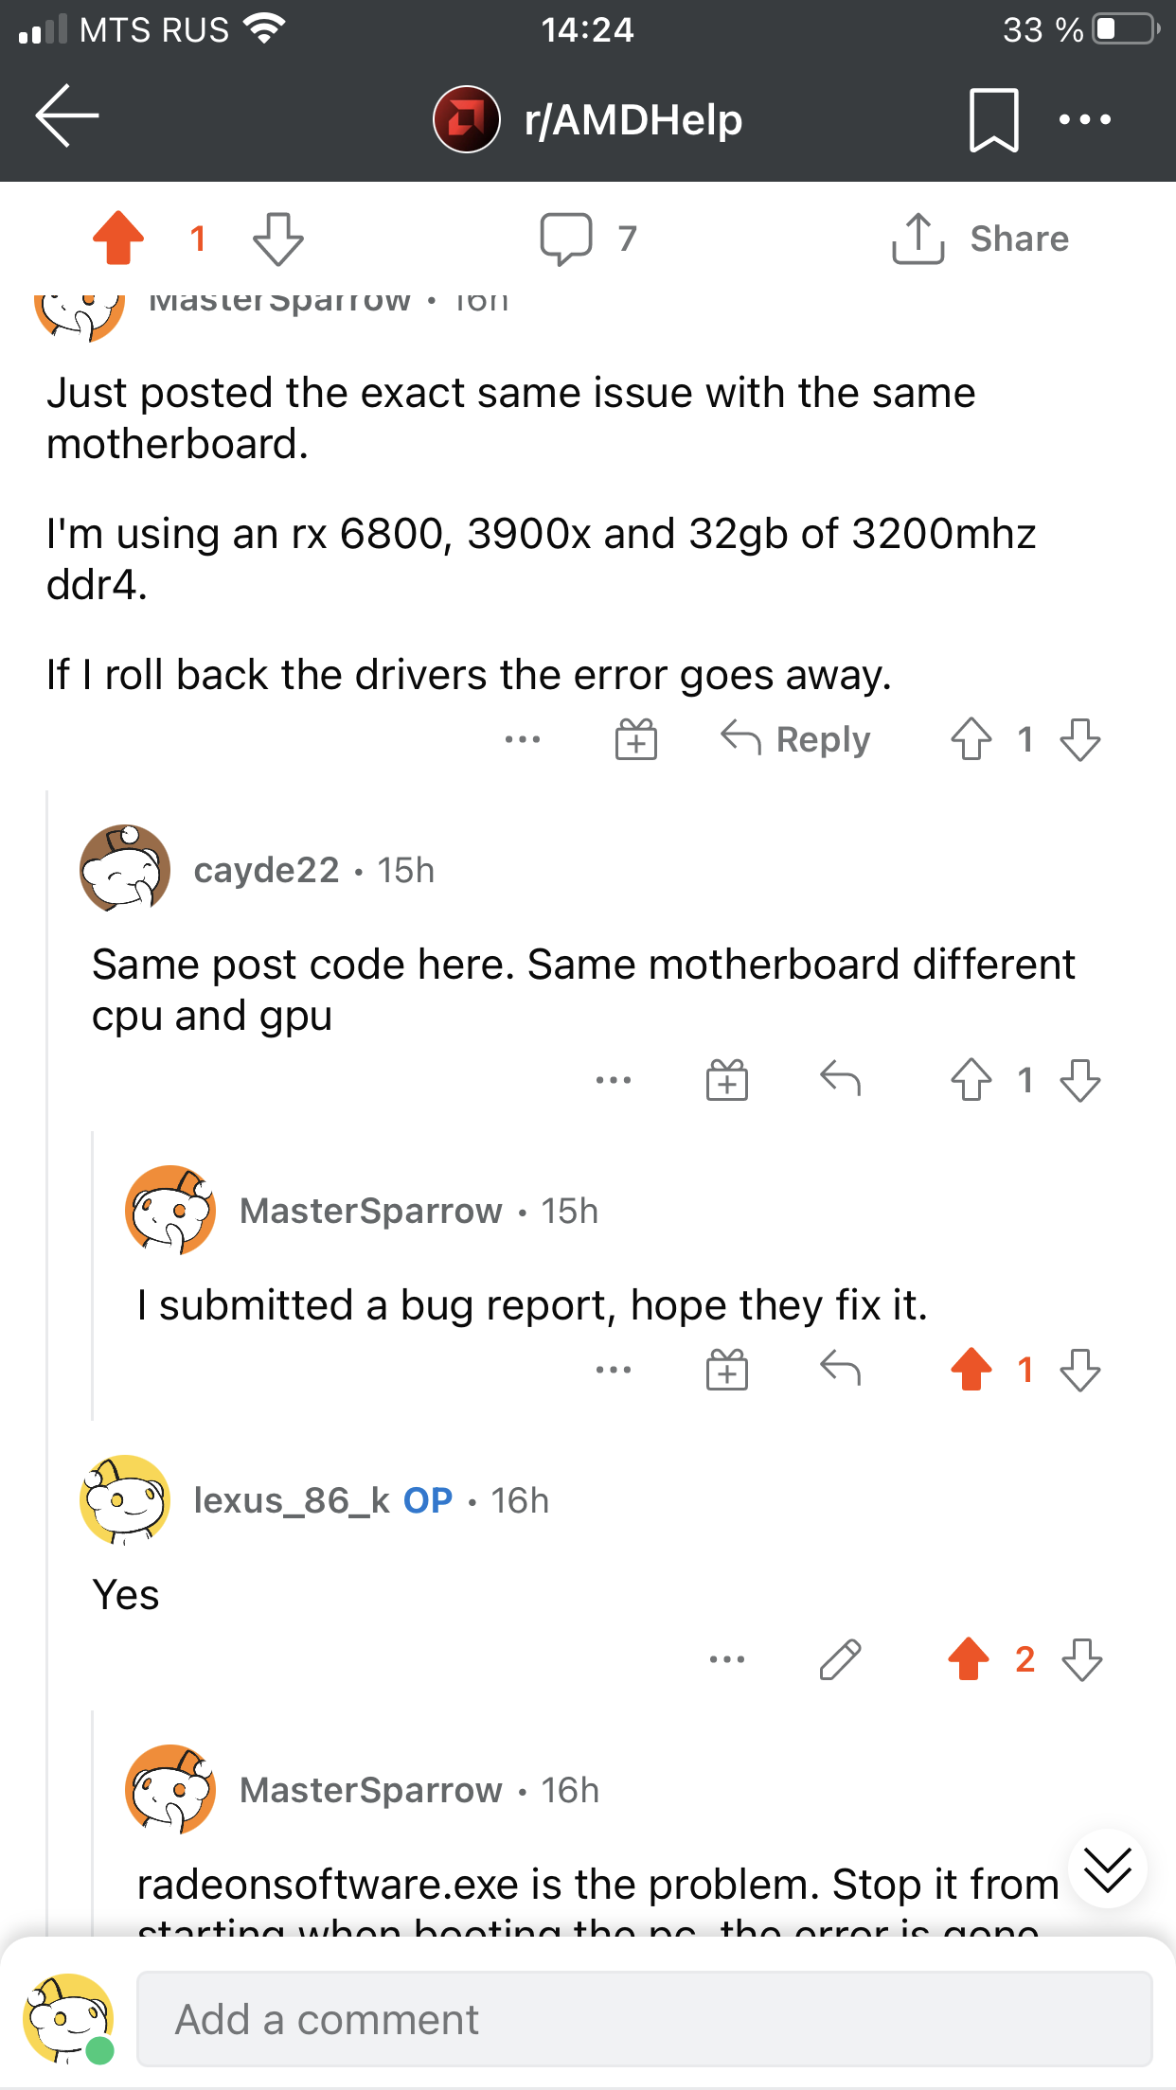1176x2090 pixels.
Task: Open the post's three-dot overflow menu
Action: pos(1084,119)
